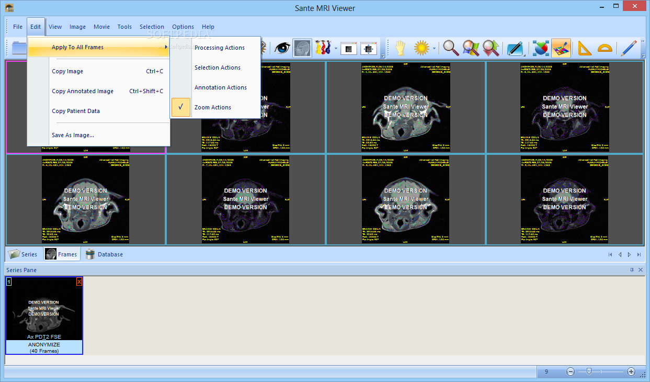The image size is (650, 382).
Task: Open toolbar options arrow after window icons
Action: point(383,56)
